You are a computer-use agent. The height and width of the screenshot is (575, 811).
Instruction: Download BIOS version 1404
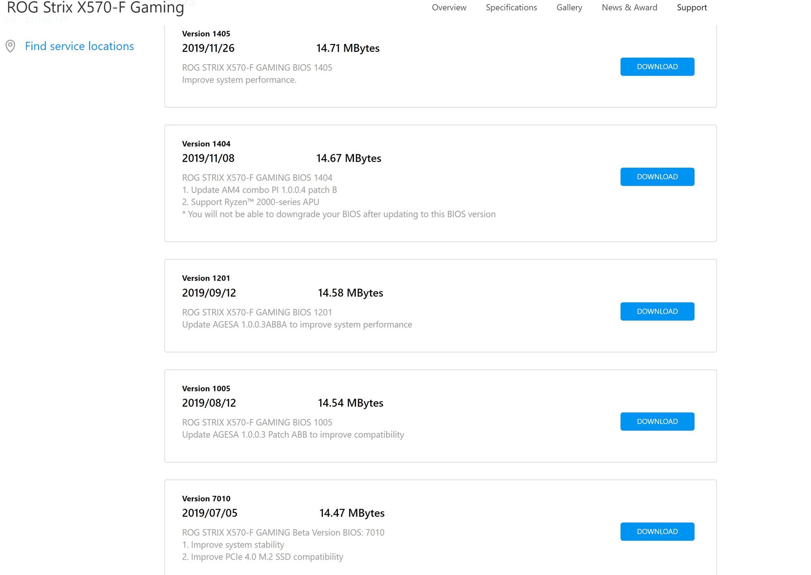[657, 177]
